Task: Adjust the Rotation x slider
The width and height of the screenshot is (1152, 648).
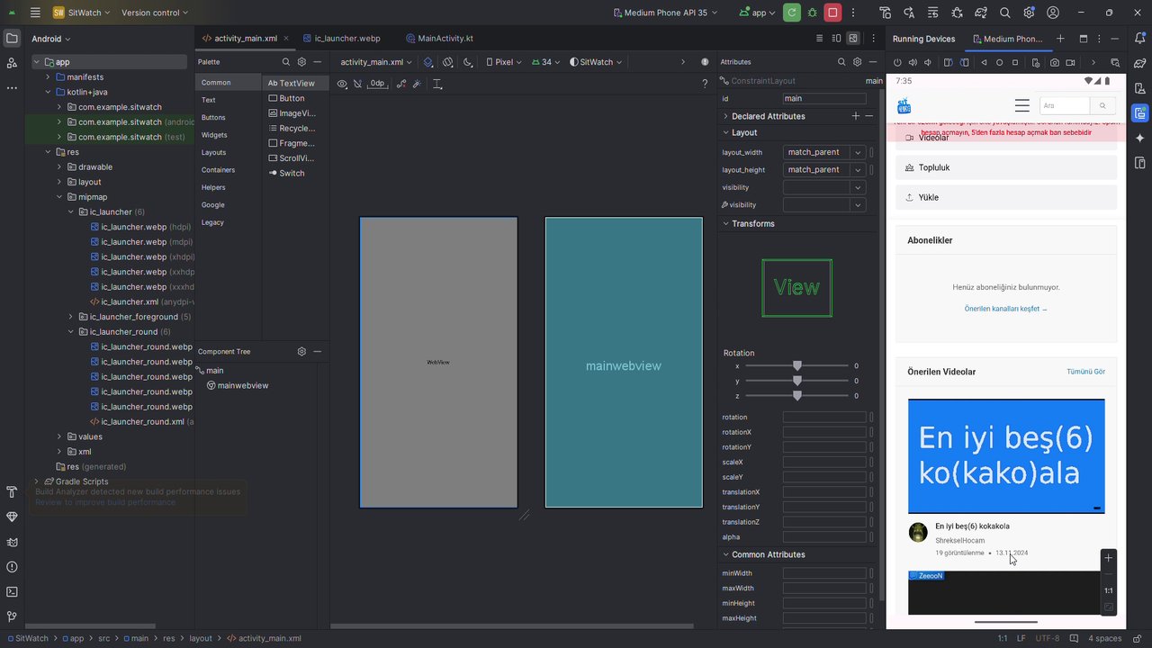Action: pos(796,366)
